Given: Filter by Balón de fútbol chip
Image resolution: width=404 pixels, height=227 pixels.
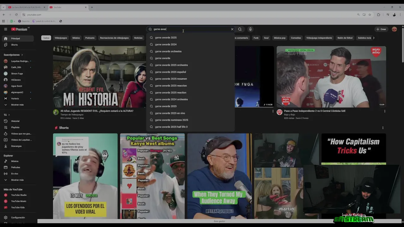Looking at the screenshot, I should click(345, 38).
